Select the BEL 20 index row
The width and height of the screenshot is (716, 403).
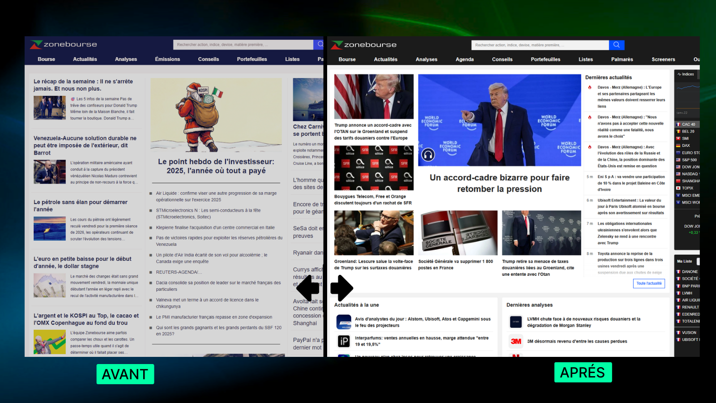click(x=687, y=132)
